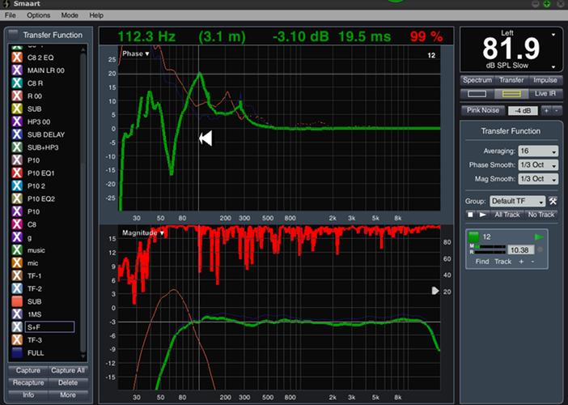
Task: Toggle visibility of MAIN LR 00 trace
Action: [x=17, y=70]
